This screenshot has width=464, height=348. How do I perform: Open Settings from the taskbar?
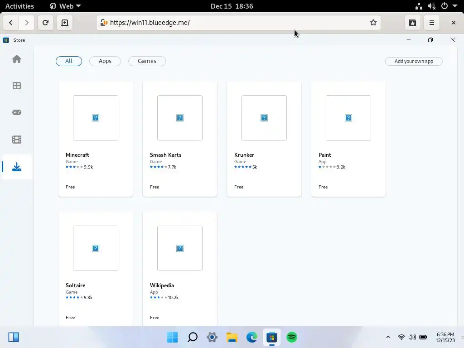(212, 337)
